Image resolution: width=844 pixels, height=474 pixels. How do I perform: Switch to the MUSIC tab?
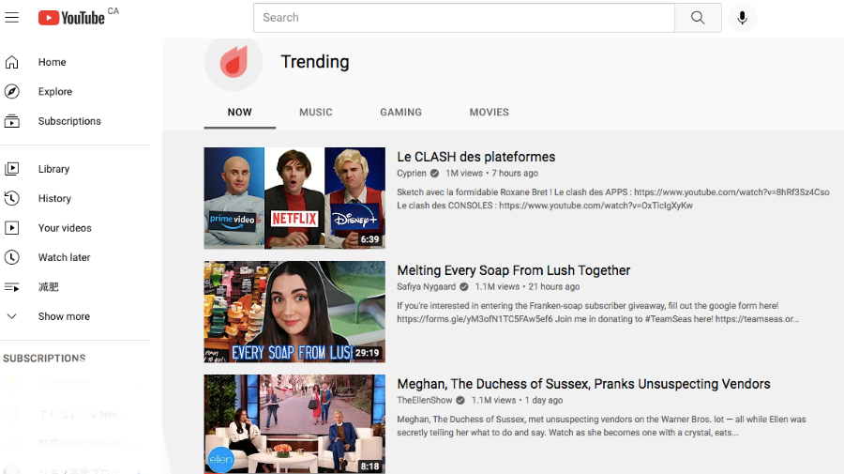[x=316, y=112]
